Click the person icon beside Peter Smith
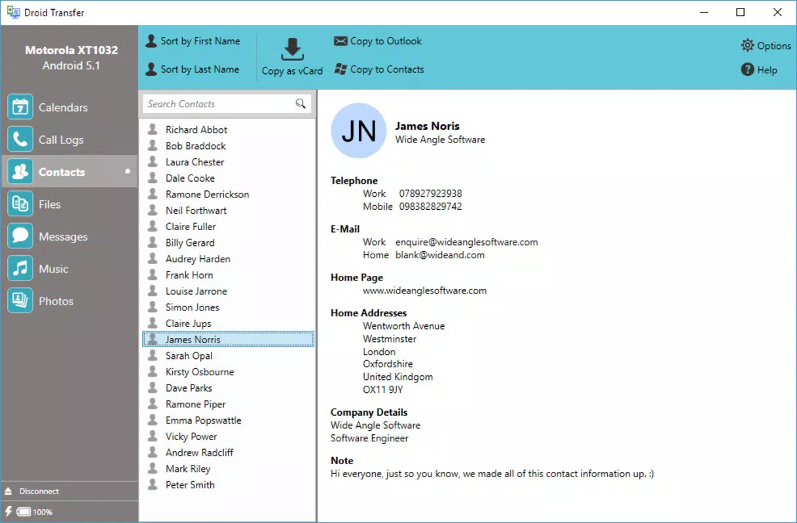 (153, 484)
